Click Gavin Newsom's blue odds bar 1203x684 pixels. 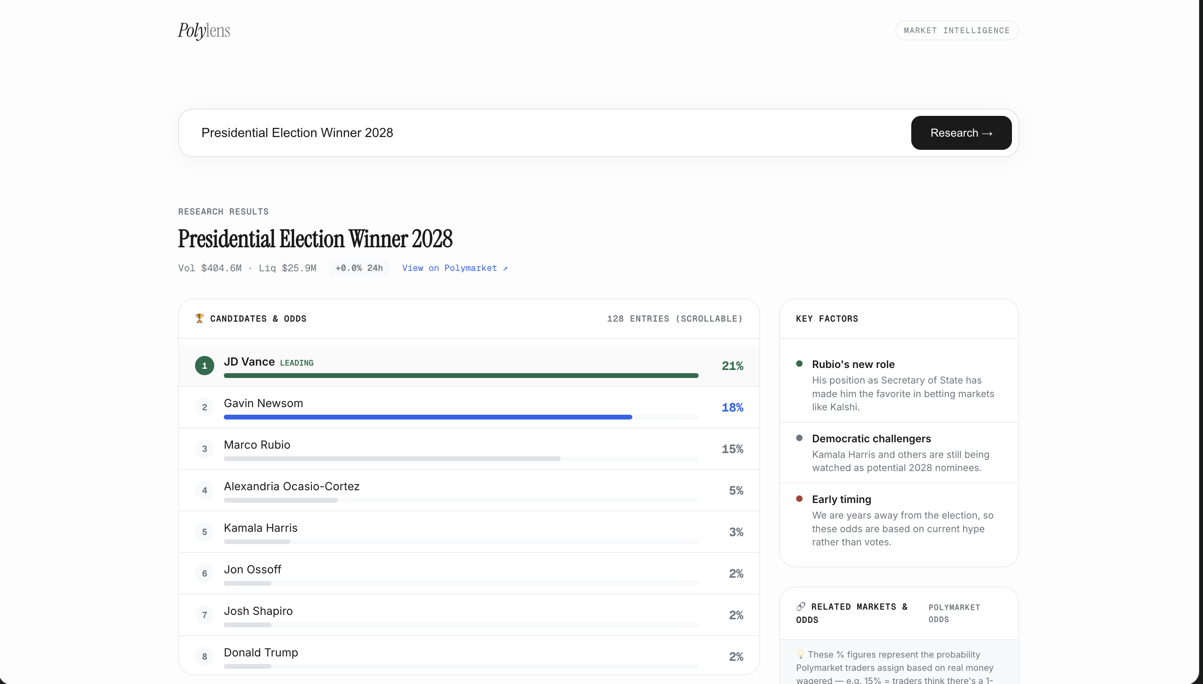[428, 417]
